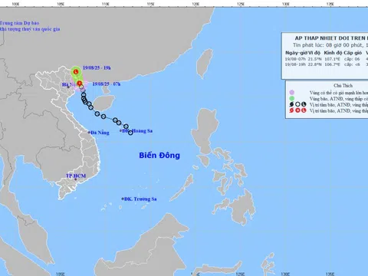The height and width of the screenshot is (276, 368).
Task: Click the '130E' top axis label
Action: [285, 4]
